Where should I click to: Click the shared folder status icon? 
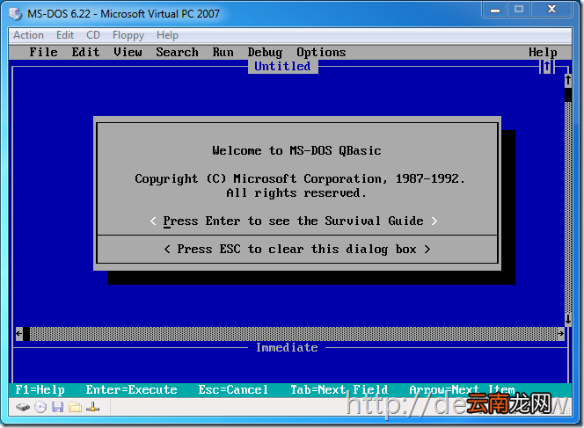click(x=75, y=407)
